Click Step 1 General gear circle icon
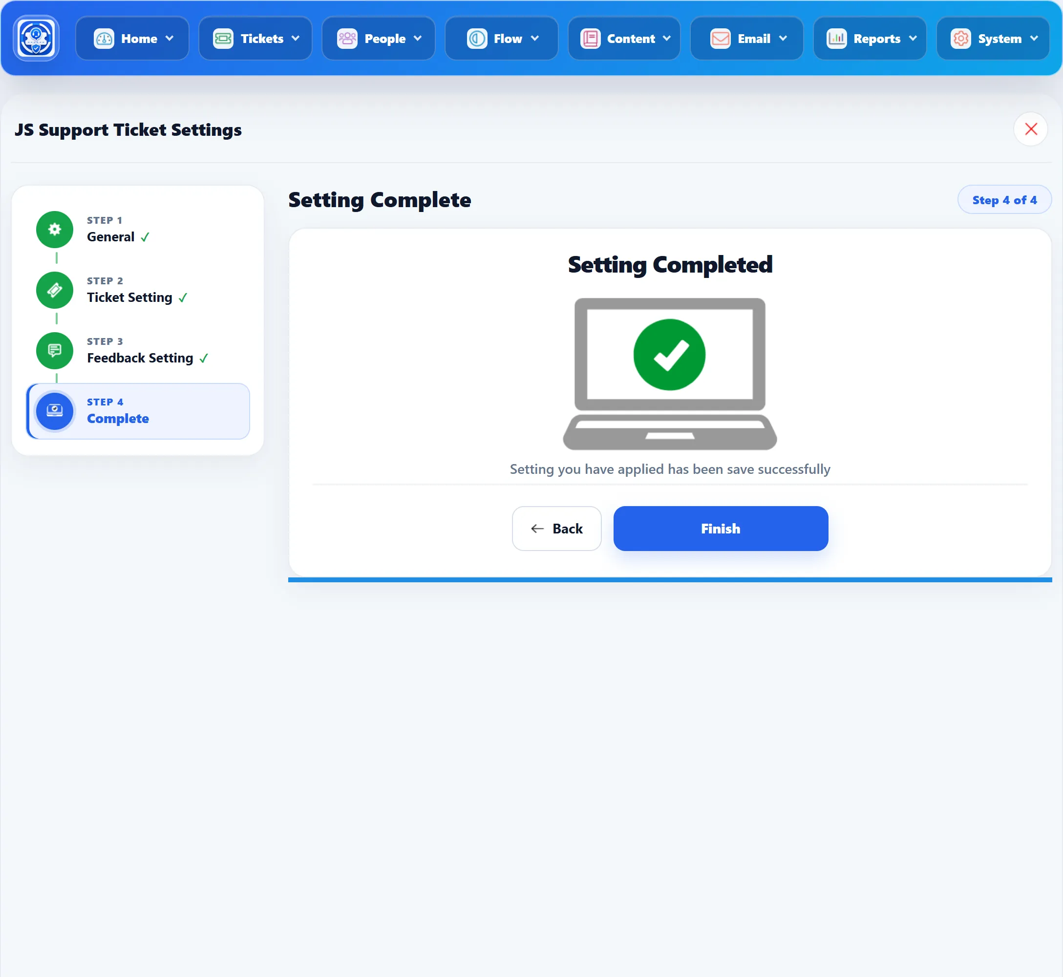Image resolution: width=1063 pixels, height=977 pixels. tap(54, 230)
